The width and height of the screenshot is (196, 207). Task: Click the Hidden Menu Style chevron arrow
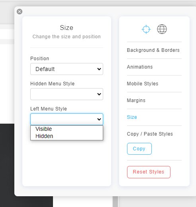pos(99,94)
